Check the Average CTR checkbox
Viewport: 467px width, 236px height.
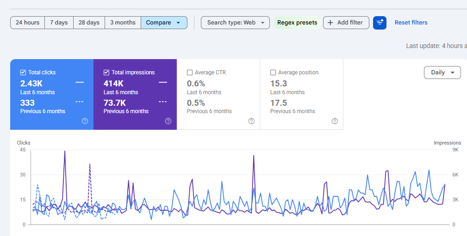pos(190,73)
